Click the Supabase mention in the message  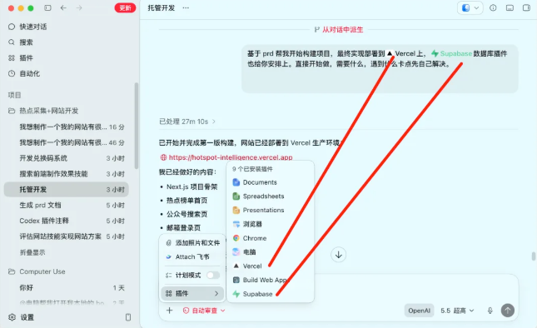pyautogui.click(x=452, y=53)
